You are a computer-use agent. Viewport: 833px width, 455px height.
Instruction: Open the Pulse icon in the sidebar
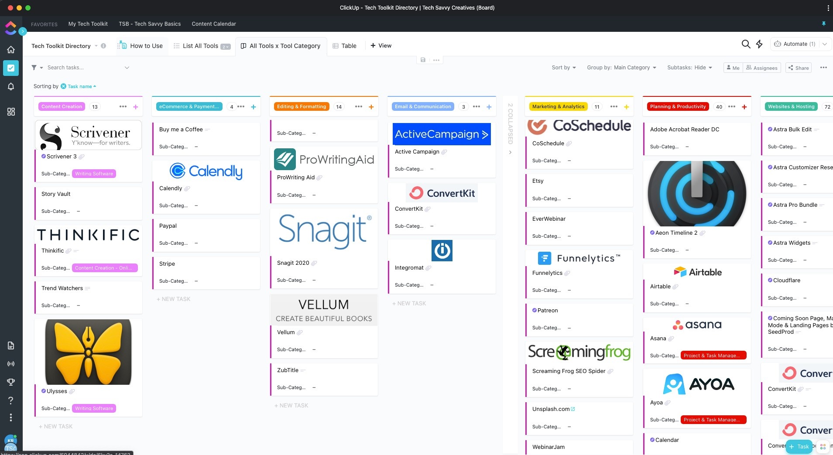click(11, 363)
